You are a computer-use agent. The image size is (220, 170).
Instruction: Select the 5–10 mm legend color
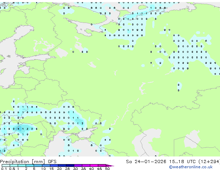click(38, 165)
